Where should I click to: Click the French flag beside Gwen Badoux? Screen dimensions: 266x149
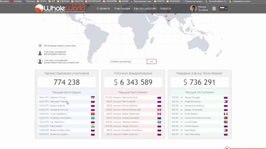coord(226,114)
